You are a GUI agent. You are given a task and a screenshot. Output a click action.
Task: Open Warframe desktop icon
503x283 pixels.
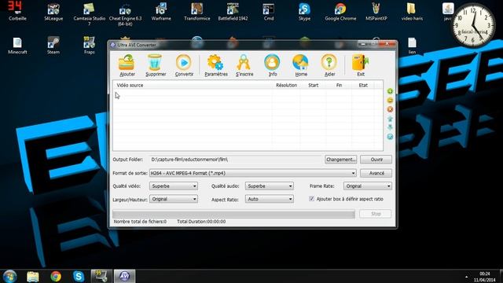(x=161, y=11)
